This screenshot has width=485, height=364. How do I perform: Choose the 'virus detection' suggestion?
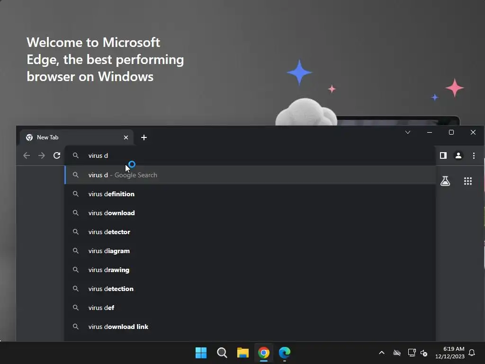point(250,289)
